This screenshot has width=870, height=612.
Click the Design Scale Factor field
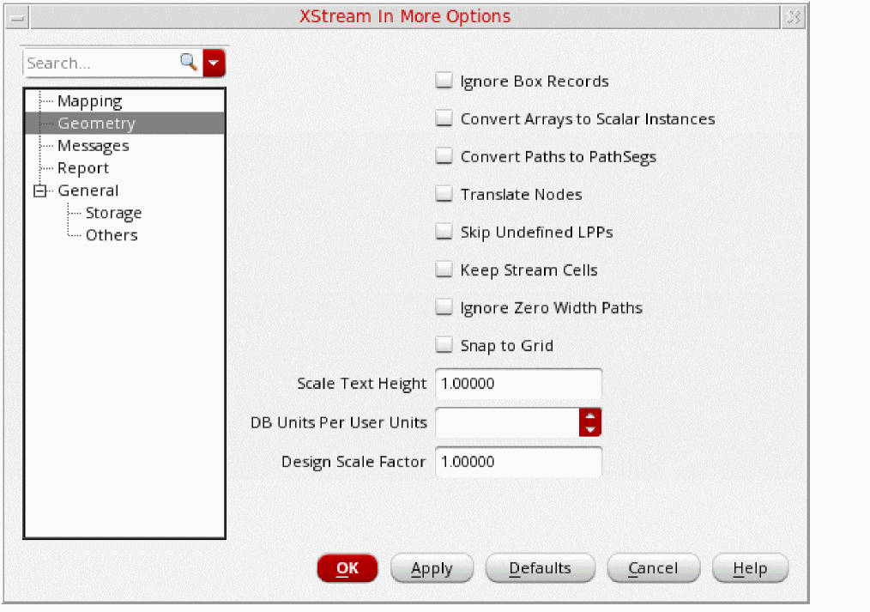[x=518, y=462]
